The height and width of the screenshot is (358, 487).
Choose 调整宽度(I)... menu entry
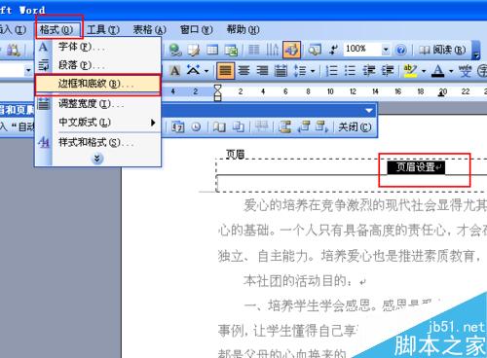pos(98,104)
